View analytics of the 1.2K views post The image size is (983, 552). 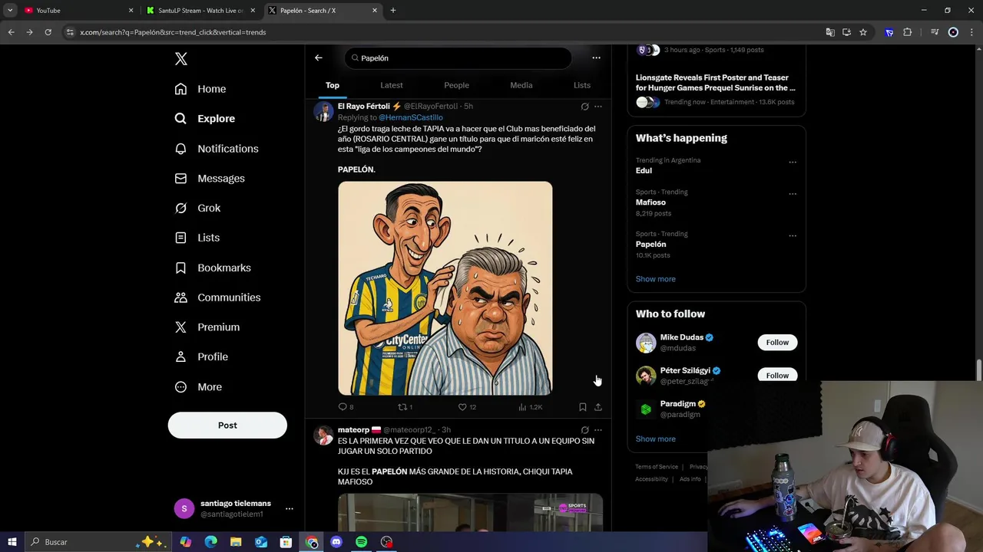tap(530, 407)
